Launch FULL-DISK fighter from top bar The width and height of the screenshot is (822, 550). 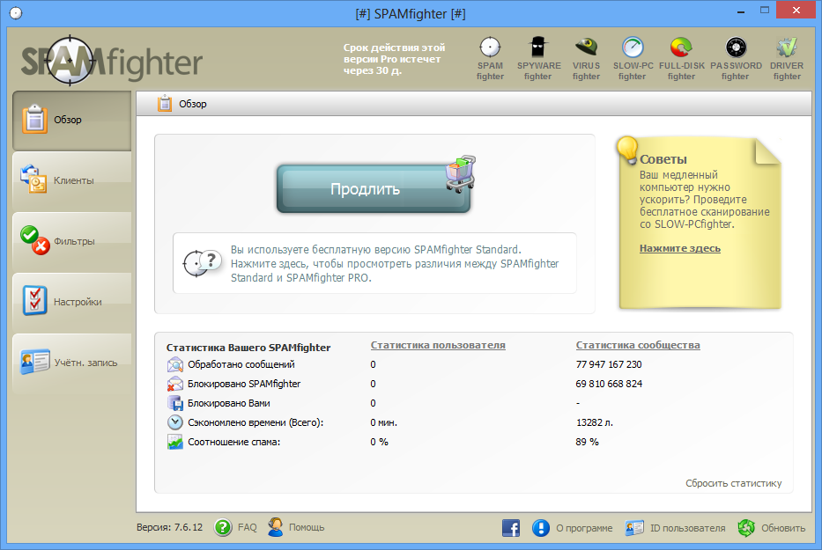[682, 58]
